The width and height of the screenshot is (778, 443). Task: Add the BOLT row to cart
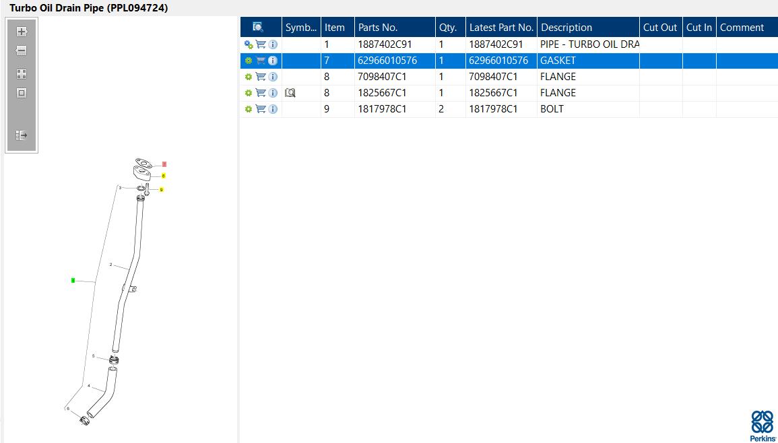261,109
